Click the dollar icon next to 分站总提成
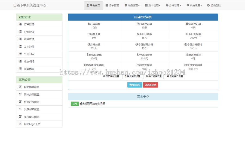This screenshot has width=245, height=143. [x=88, y=55]
